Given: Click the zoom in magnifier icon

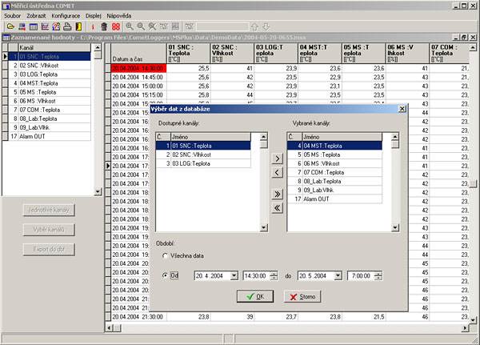Looking at the screenshot, I should pyautogui.click(x=130, y=26).
